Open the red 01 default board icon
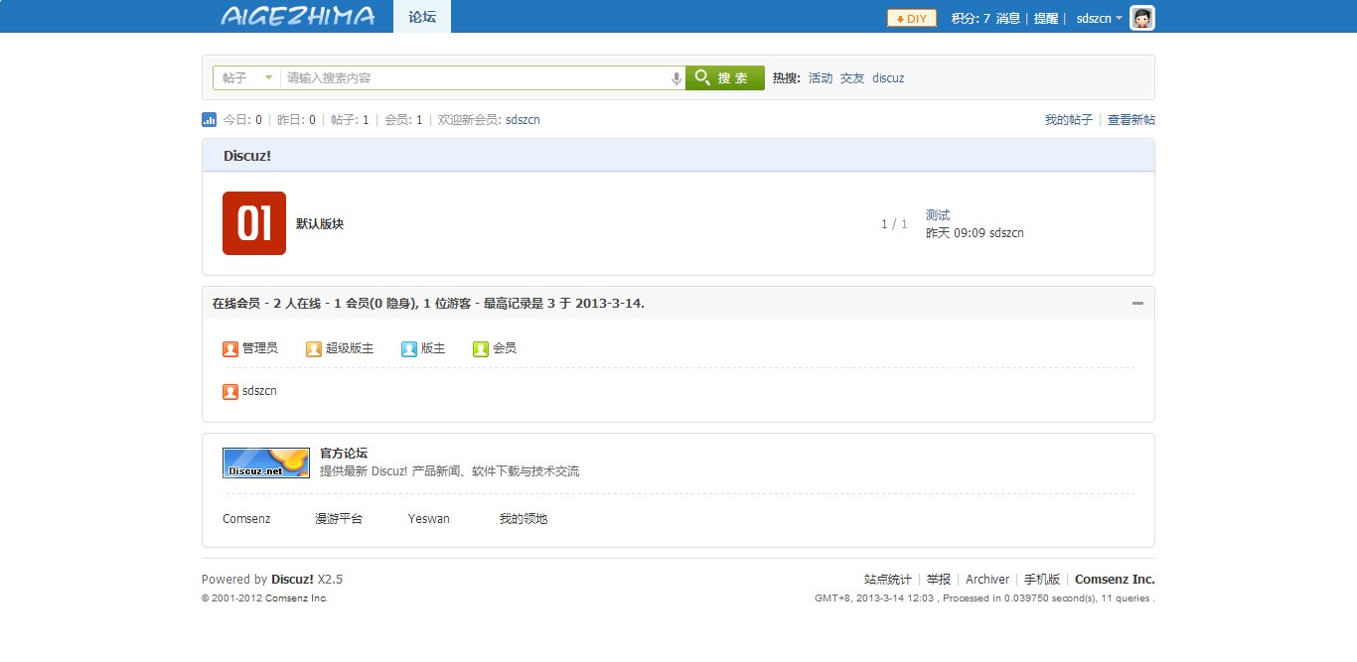This screenshot has width=1357, height=662. 254,223
